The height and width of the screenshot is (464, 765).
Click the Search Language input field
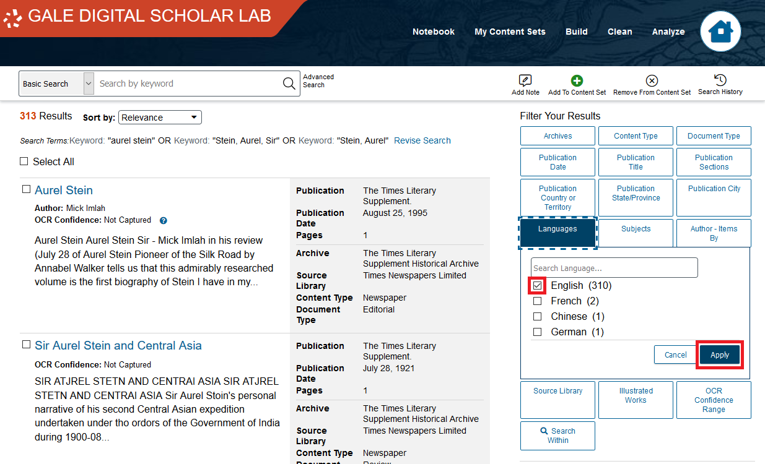614,267
